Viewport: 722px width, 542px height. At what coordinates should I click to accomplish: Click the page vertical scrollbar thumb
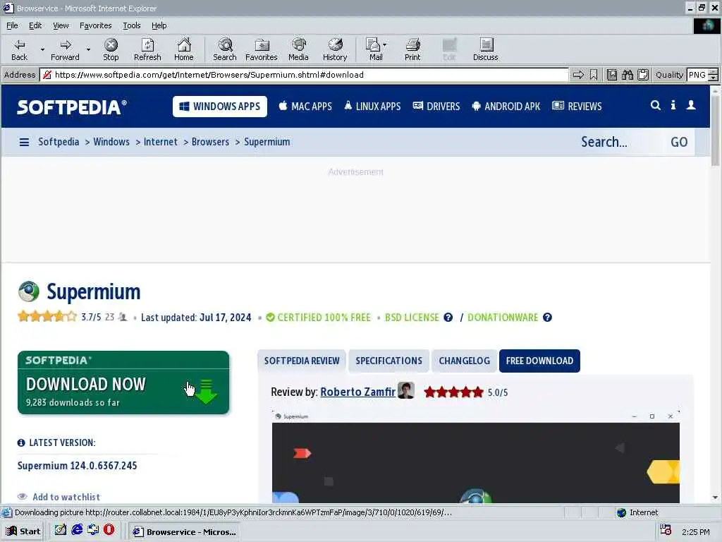715,130
